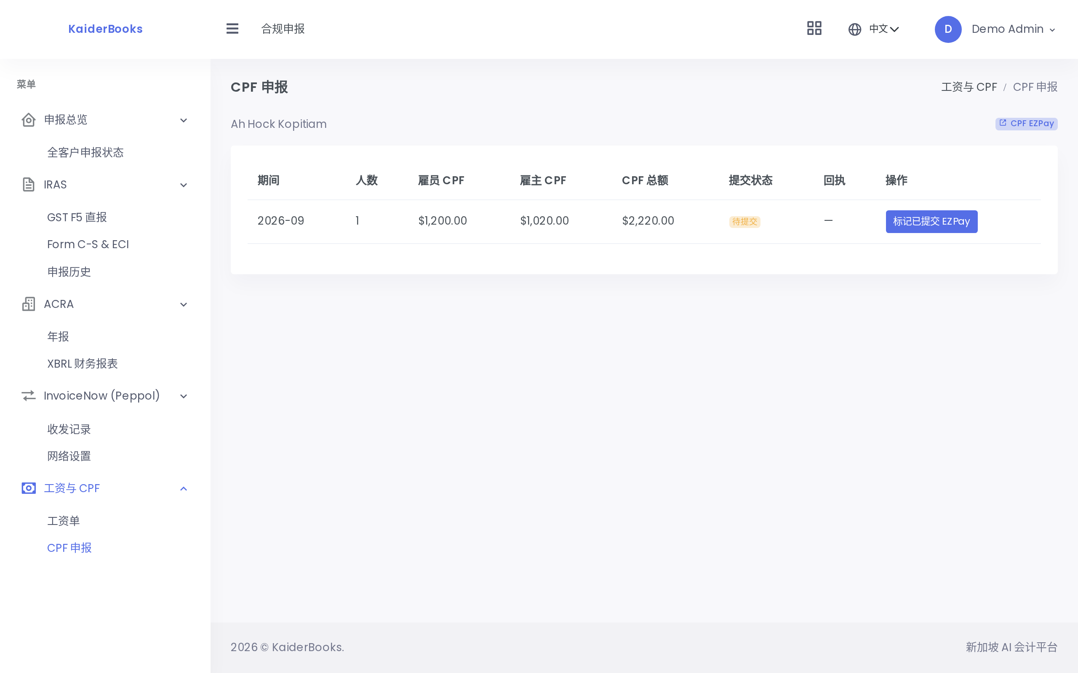Click the Ah Hock Kopitiam company name
The width and height of the screenshot is (1078, 673).
pyautogui.click(x=279, y=124)
